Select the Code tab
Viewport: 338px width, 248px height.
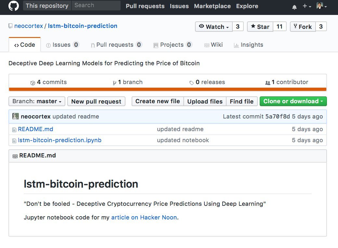(x=25, y=45)
